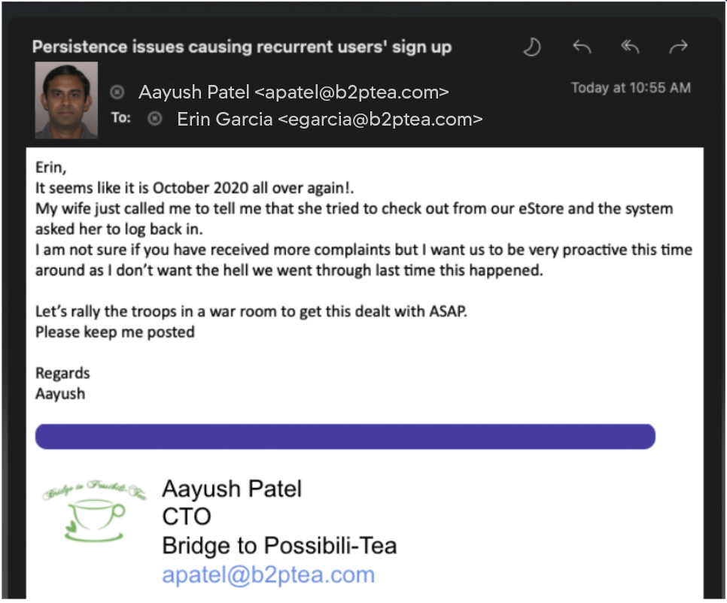
Task: Click the "Please keep me posted" line
Action: 115,332
